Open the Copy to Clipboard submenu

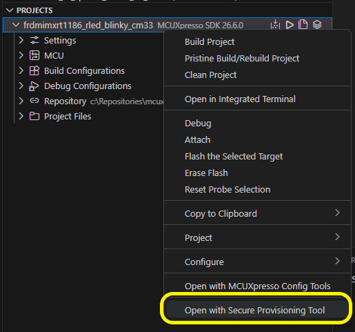[258, 214]
